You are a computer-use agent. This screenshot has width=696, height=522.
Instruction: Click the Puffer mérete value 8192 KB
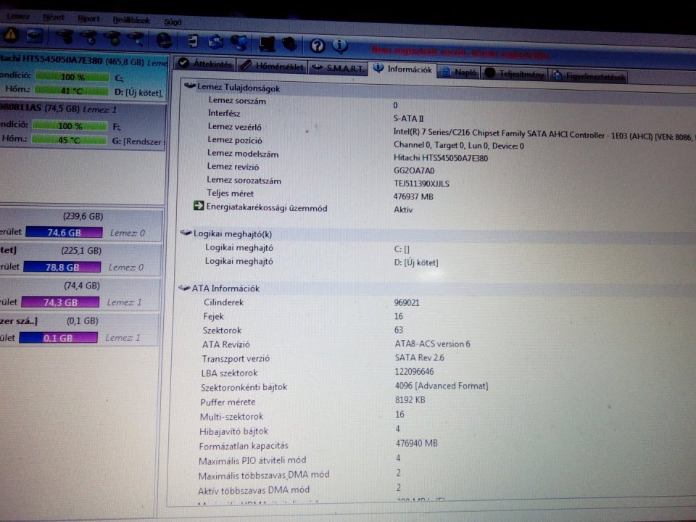point(410,400)
